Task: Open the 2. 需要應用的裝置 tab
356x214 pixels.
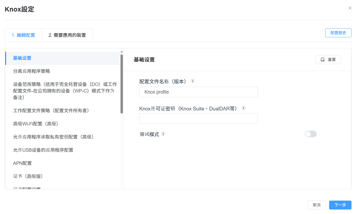Action: (67, 35)
